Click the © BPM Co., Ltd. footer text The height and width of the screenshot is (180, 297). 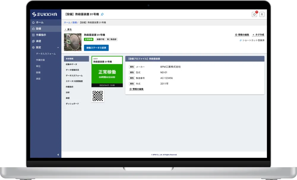pyautogui.click(x=164, y=155)
